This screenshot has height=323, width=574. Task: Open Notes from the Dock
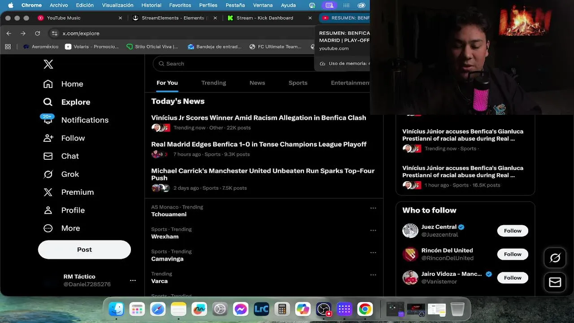pyautogui.click(x=178, y=309)
